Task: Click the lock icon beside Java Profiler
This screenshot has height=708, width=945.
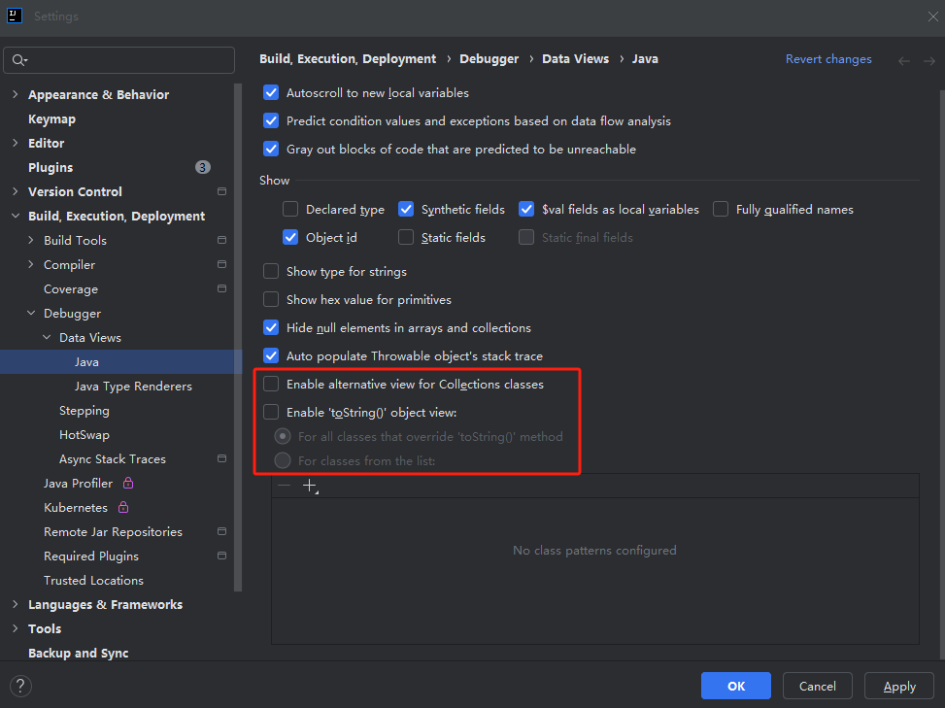Action: coord(128,483)
